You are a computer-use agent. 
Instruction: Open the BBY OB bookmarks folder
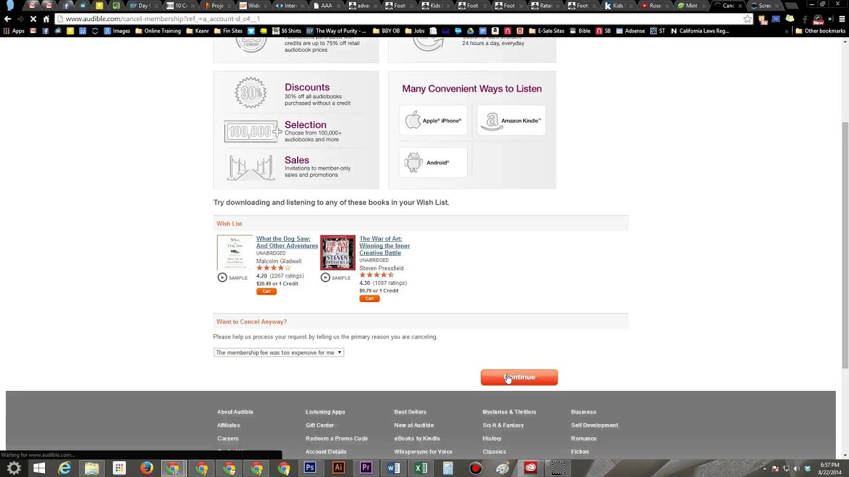[x=386, y=31]
